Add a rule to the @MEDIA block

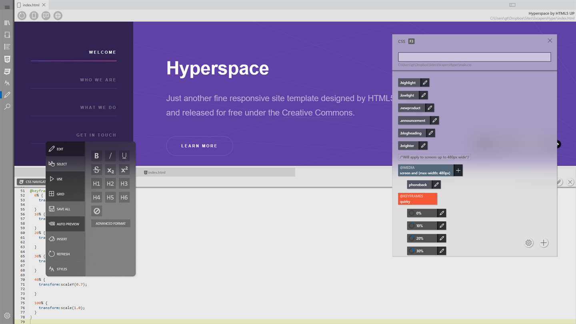[x=458, y=170]
